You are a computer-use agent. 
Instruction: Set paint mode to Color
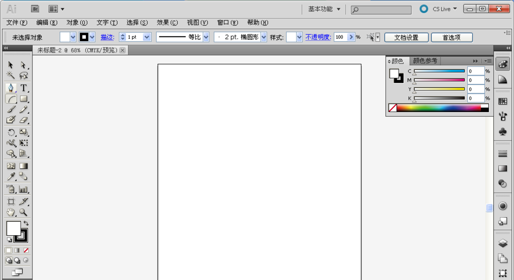9,250
